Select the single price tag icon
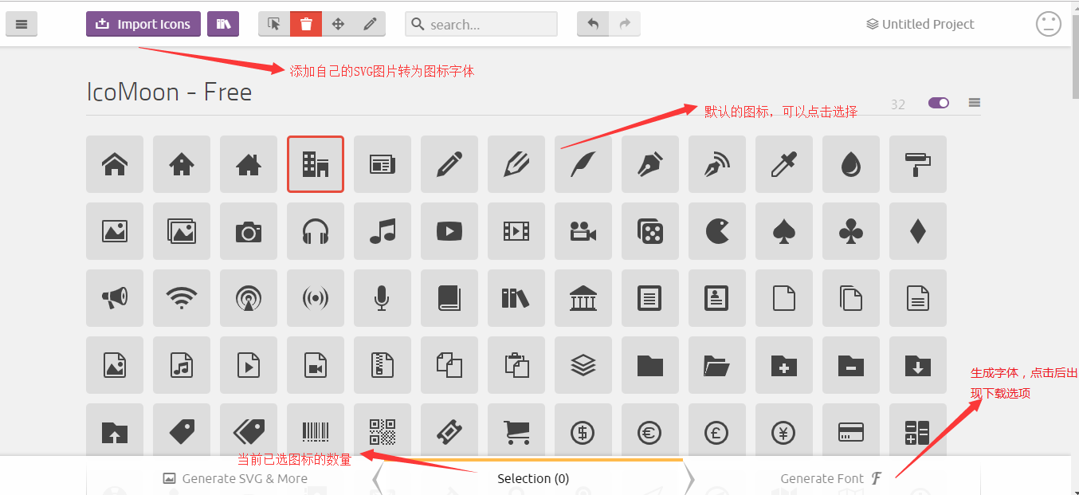 click(x=182, y=430)
